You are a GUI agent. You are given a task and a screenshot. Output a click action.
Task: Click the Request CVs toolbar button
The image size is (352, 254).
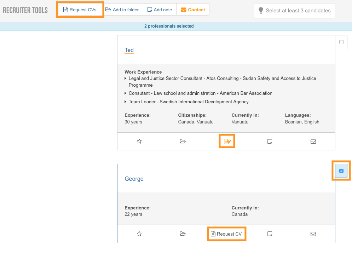pyautogui.click(x=80, y=10)
